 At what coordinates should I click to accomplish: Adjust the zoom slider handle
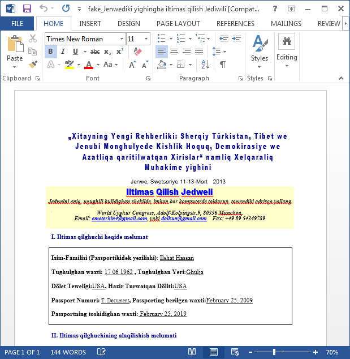[x=274, y=352]
